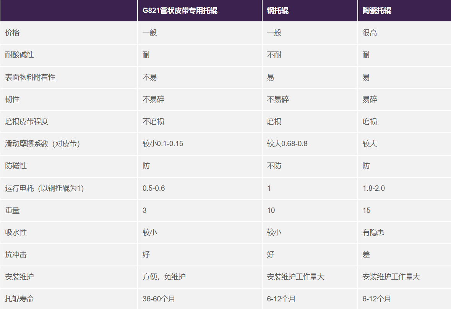Select the 较小0.1-0.15 friction cell
Screen dimensions: 451x309
pos(162,144)
